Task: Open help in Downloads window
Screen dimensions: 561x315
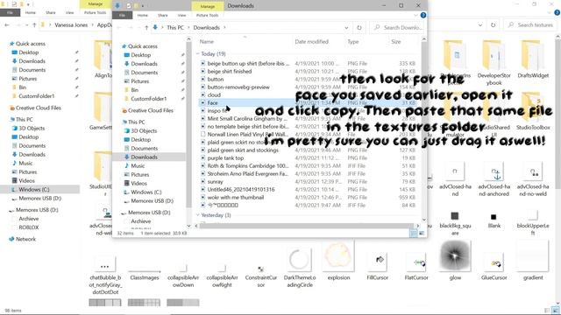Action: tap(423, 16)
